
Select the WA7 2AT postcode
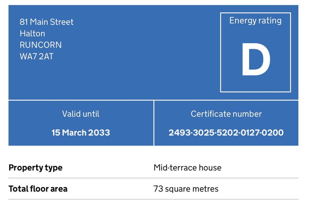(36, 56)
